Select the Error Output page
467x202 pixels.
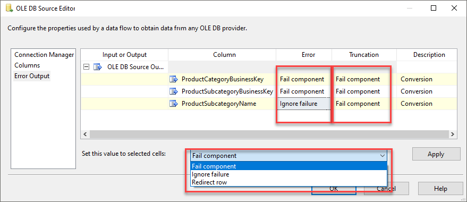click(32, 76)
